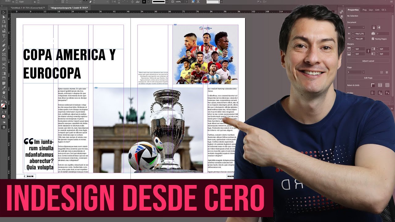Switch to the Layers panel tab
Viewport: 395px width, 222px height.
pyautogui.click(x=371, y=10)
